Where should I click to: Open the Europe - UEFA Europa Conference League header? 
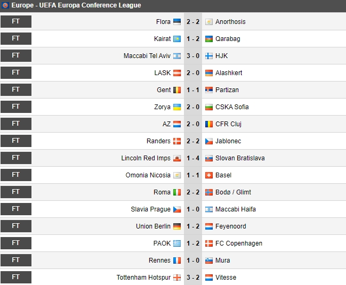(x=76, y=5)
